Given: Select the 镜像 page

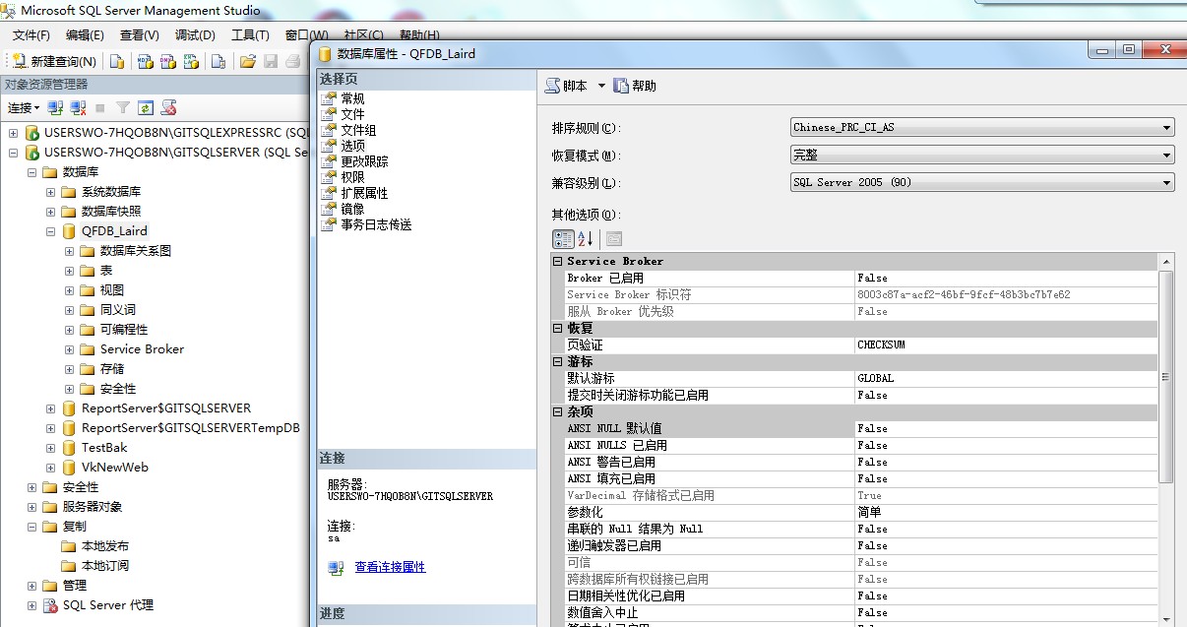Looking at the screenshot, I should 352,209.
